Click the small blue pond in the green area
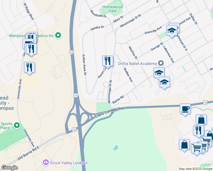The height and width of the screenshot is (171, 213). pos(115,148)
